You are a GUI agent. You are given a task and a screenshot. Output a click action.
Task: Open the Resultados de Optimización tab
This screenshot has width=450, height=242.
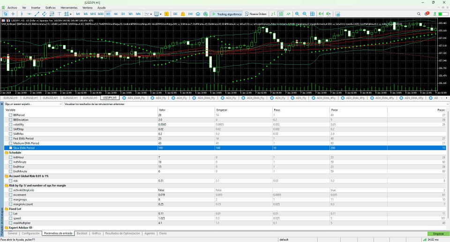click(x=122, y=234)
